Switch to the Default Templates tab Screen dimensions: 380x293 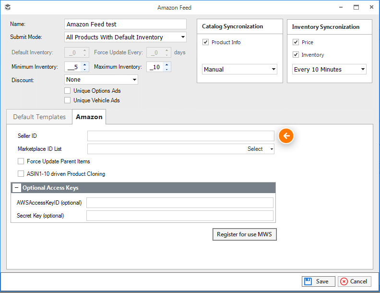coord(39,117)
